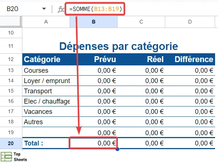Screen dimensions: 218x162
Task: Select the Réel value for Vacances
Action: tap(141, 112)
